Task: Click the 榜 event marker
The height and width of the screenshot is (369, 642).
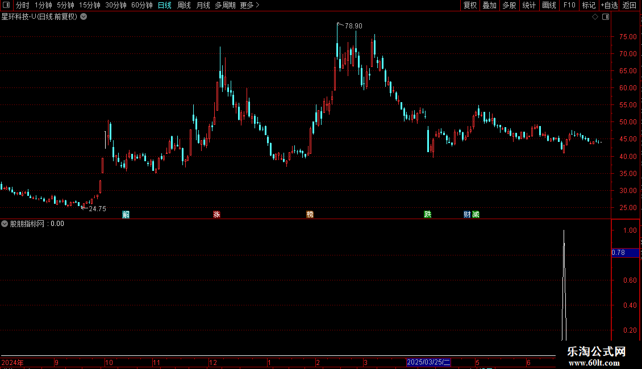Action: (310, 215)
